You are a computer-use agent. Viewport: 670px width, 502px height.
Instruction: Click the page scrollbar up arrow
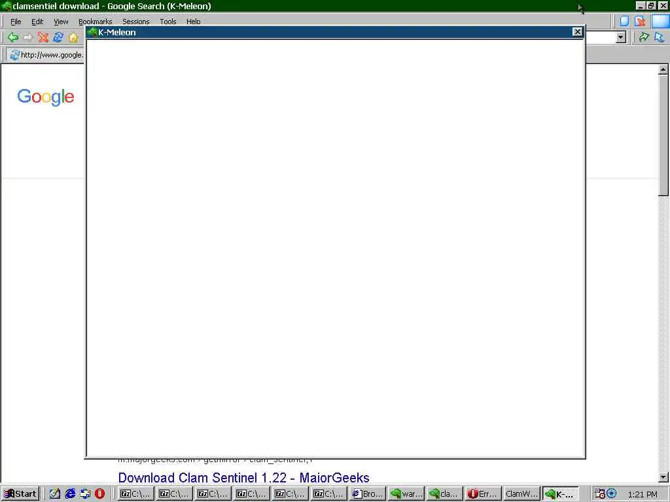(x=663, y=69)
